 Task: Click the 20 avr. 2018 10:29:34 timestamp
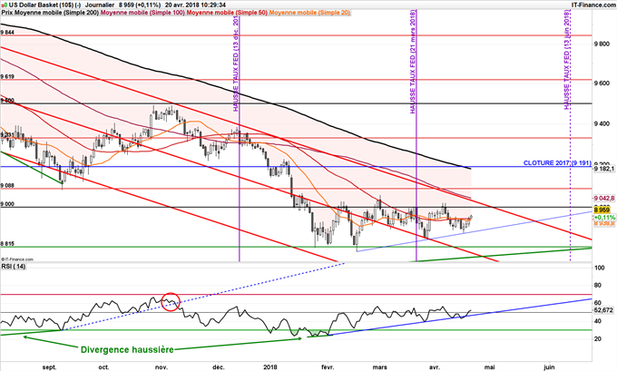coord(196,5)
